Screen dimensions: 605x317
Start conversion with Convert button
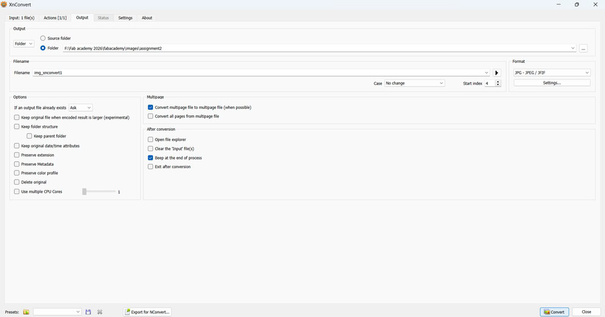coord(554,312)
